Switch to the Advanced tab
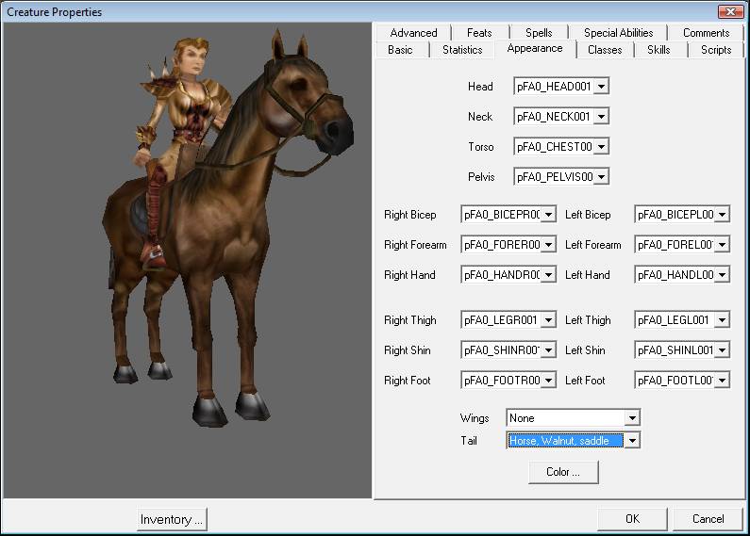This screenshot has width=750, height=536. [413, 33]
